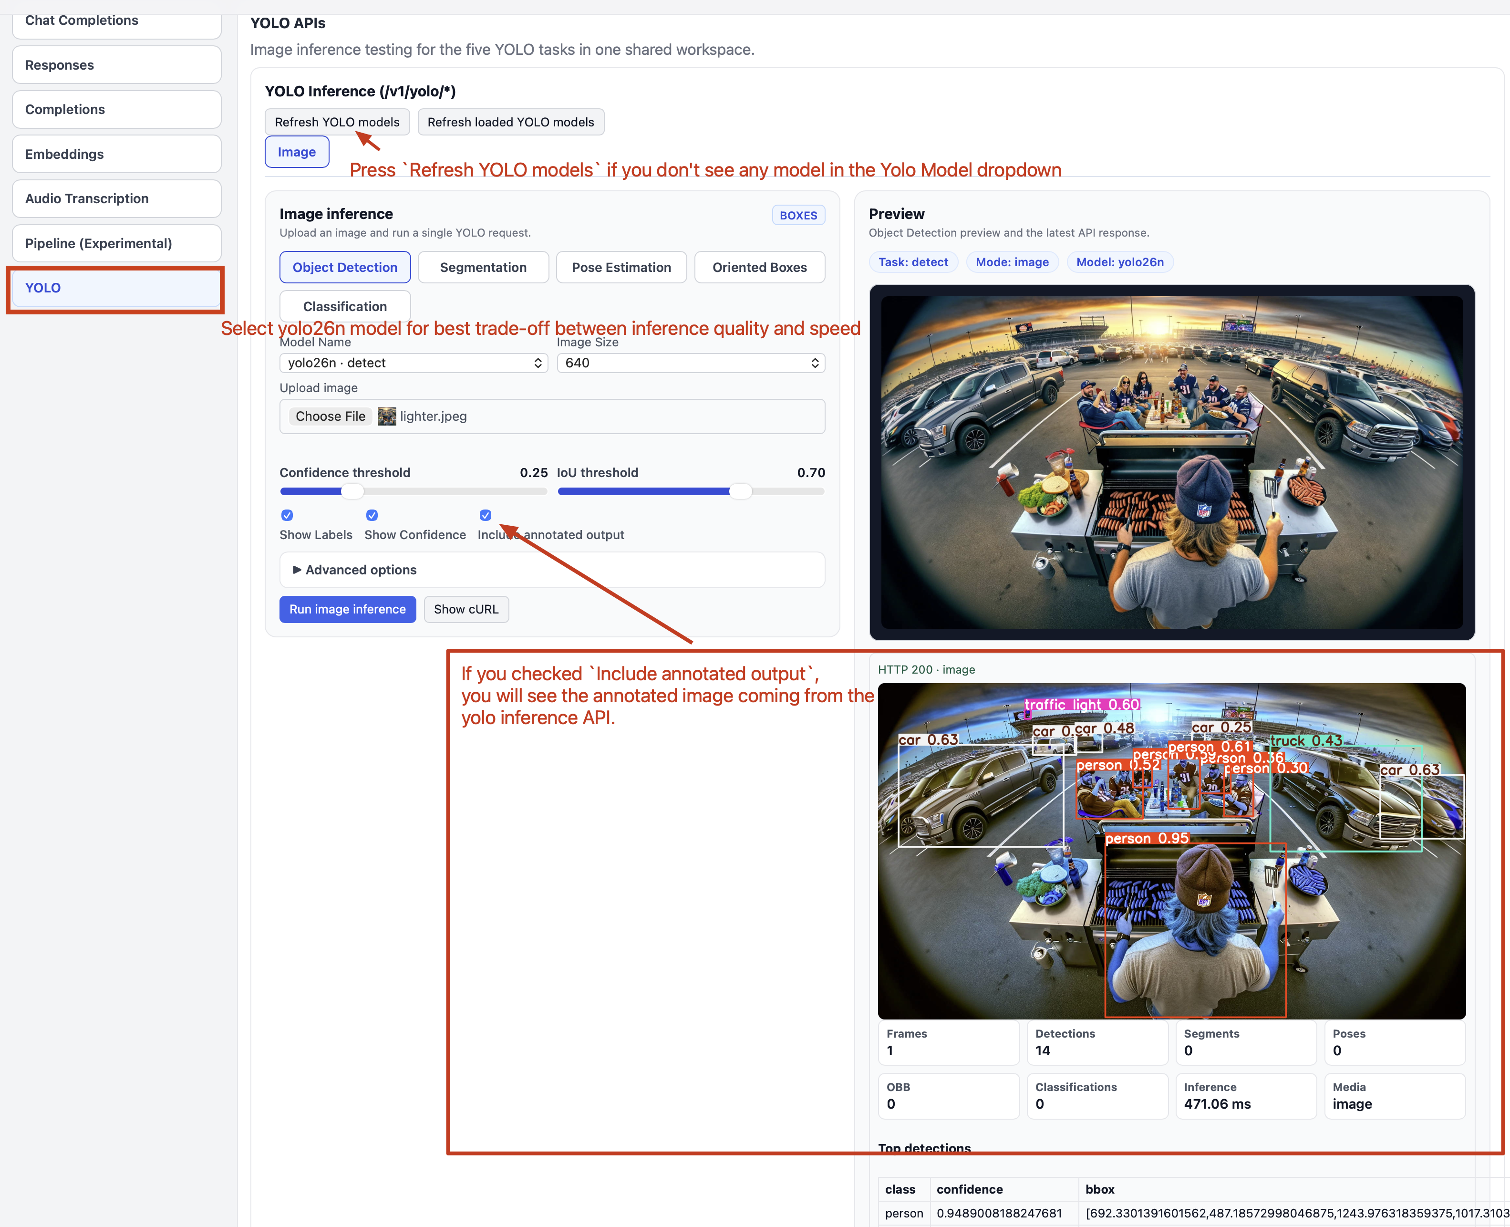Select the Pose Estimation task
The width and height of the screenshot is (1510, 1227).
(x=621, y=267)
